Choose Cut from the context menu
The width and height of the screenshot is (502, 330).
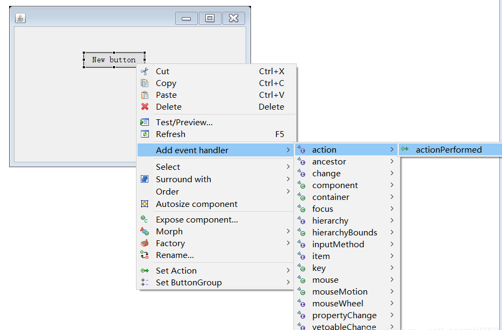coord(216,71)
